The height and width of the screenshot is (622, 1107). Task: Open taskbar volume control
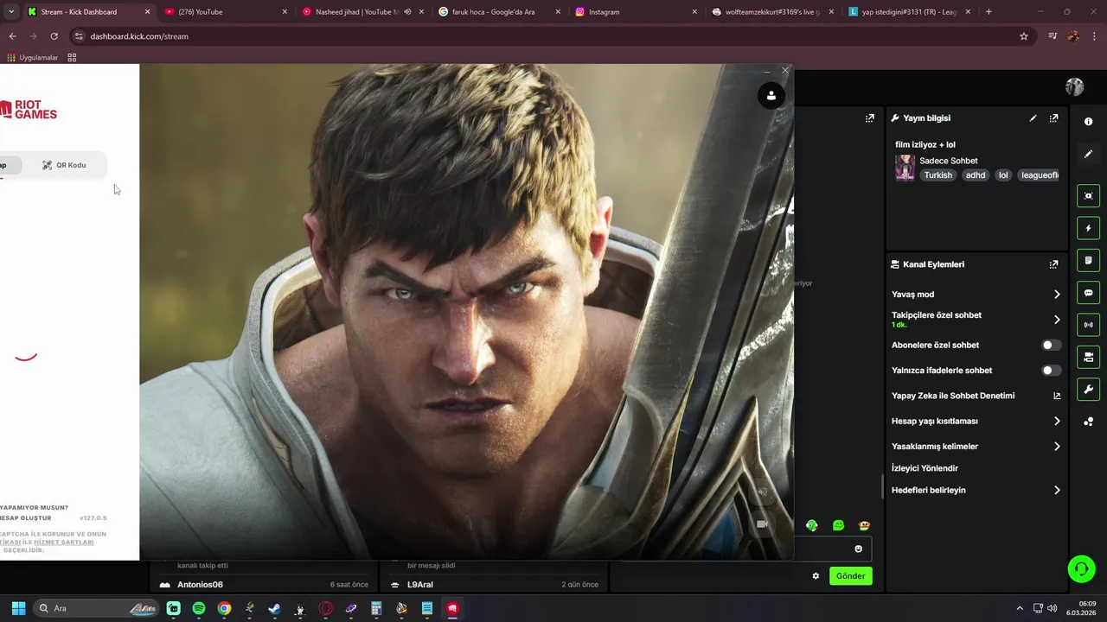pyautogui.click(x=1053, y=608)
